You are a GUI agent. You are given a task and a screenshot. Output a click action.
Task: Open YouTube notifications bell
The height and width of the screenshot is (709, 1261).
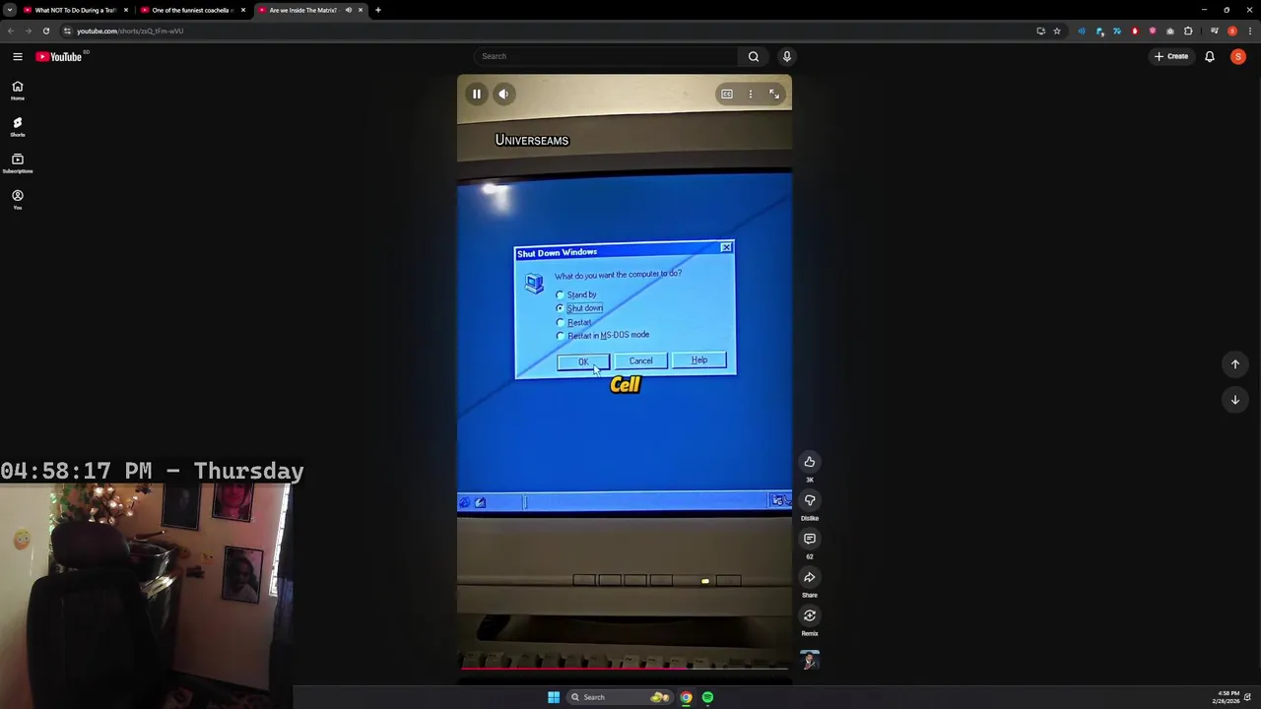1210,56
